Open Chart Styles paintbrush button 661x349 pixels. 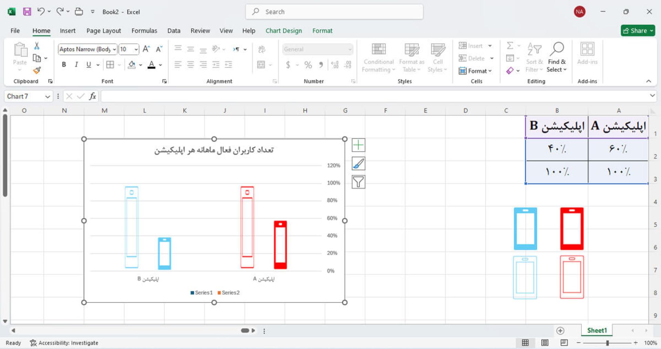pyautogui.click(x=358, y=163)
